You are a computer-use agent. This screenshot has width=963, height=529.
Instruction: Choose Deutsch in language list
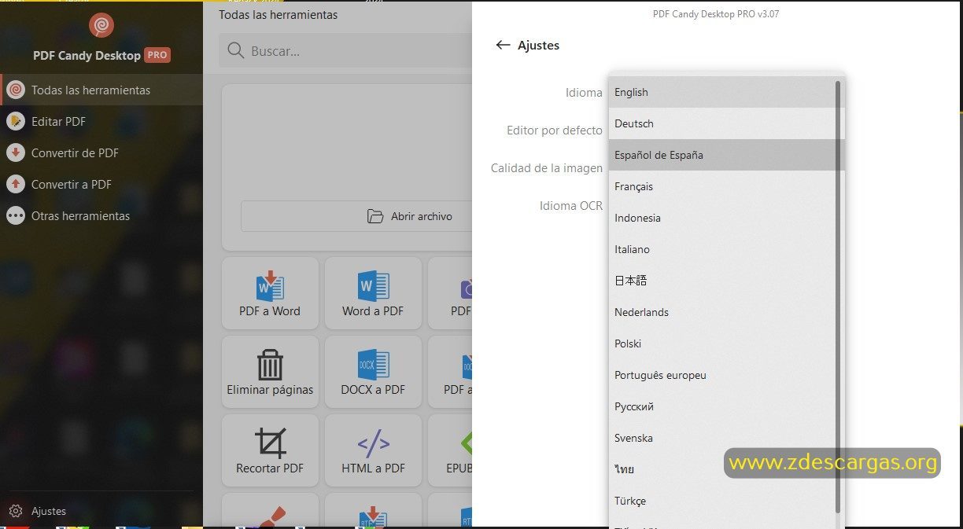pyautogui.click(x=721, y=123)
